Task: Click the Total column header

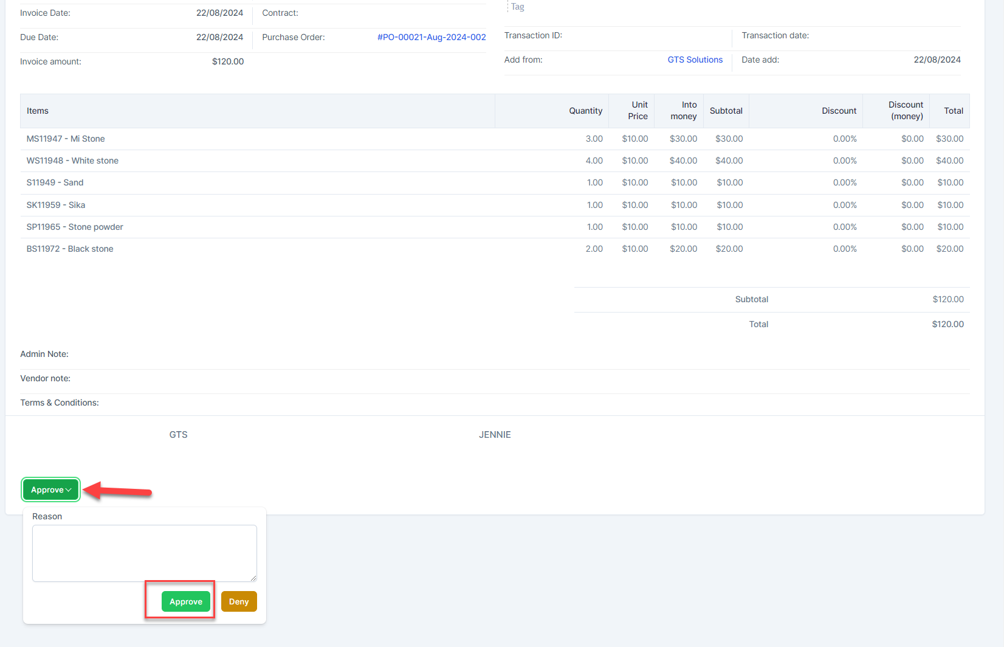Action: (x=953, y=111)
